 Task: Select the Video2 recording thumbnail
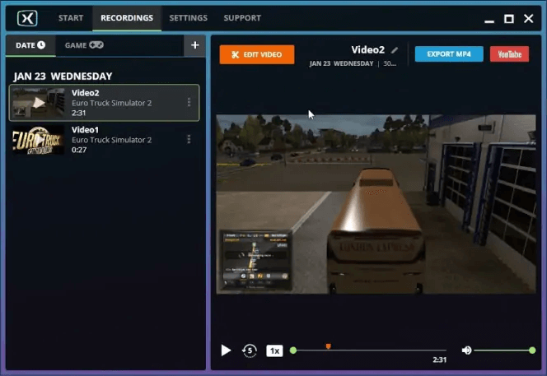39,103
